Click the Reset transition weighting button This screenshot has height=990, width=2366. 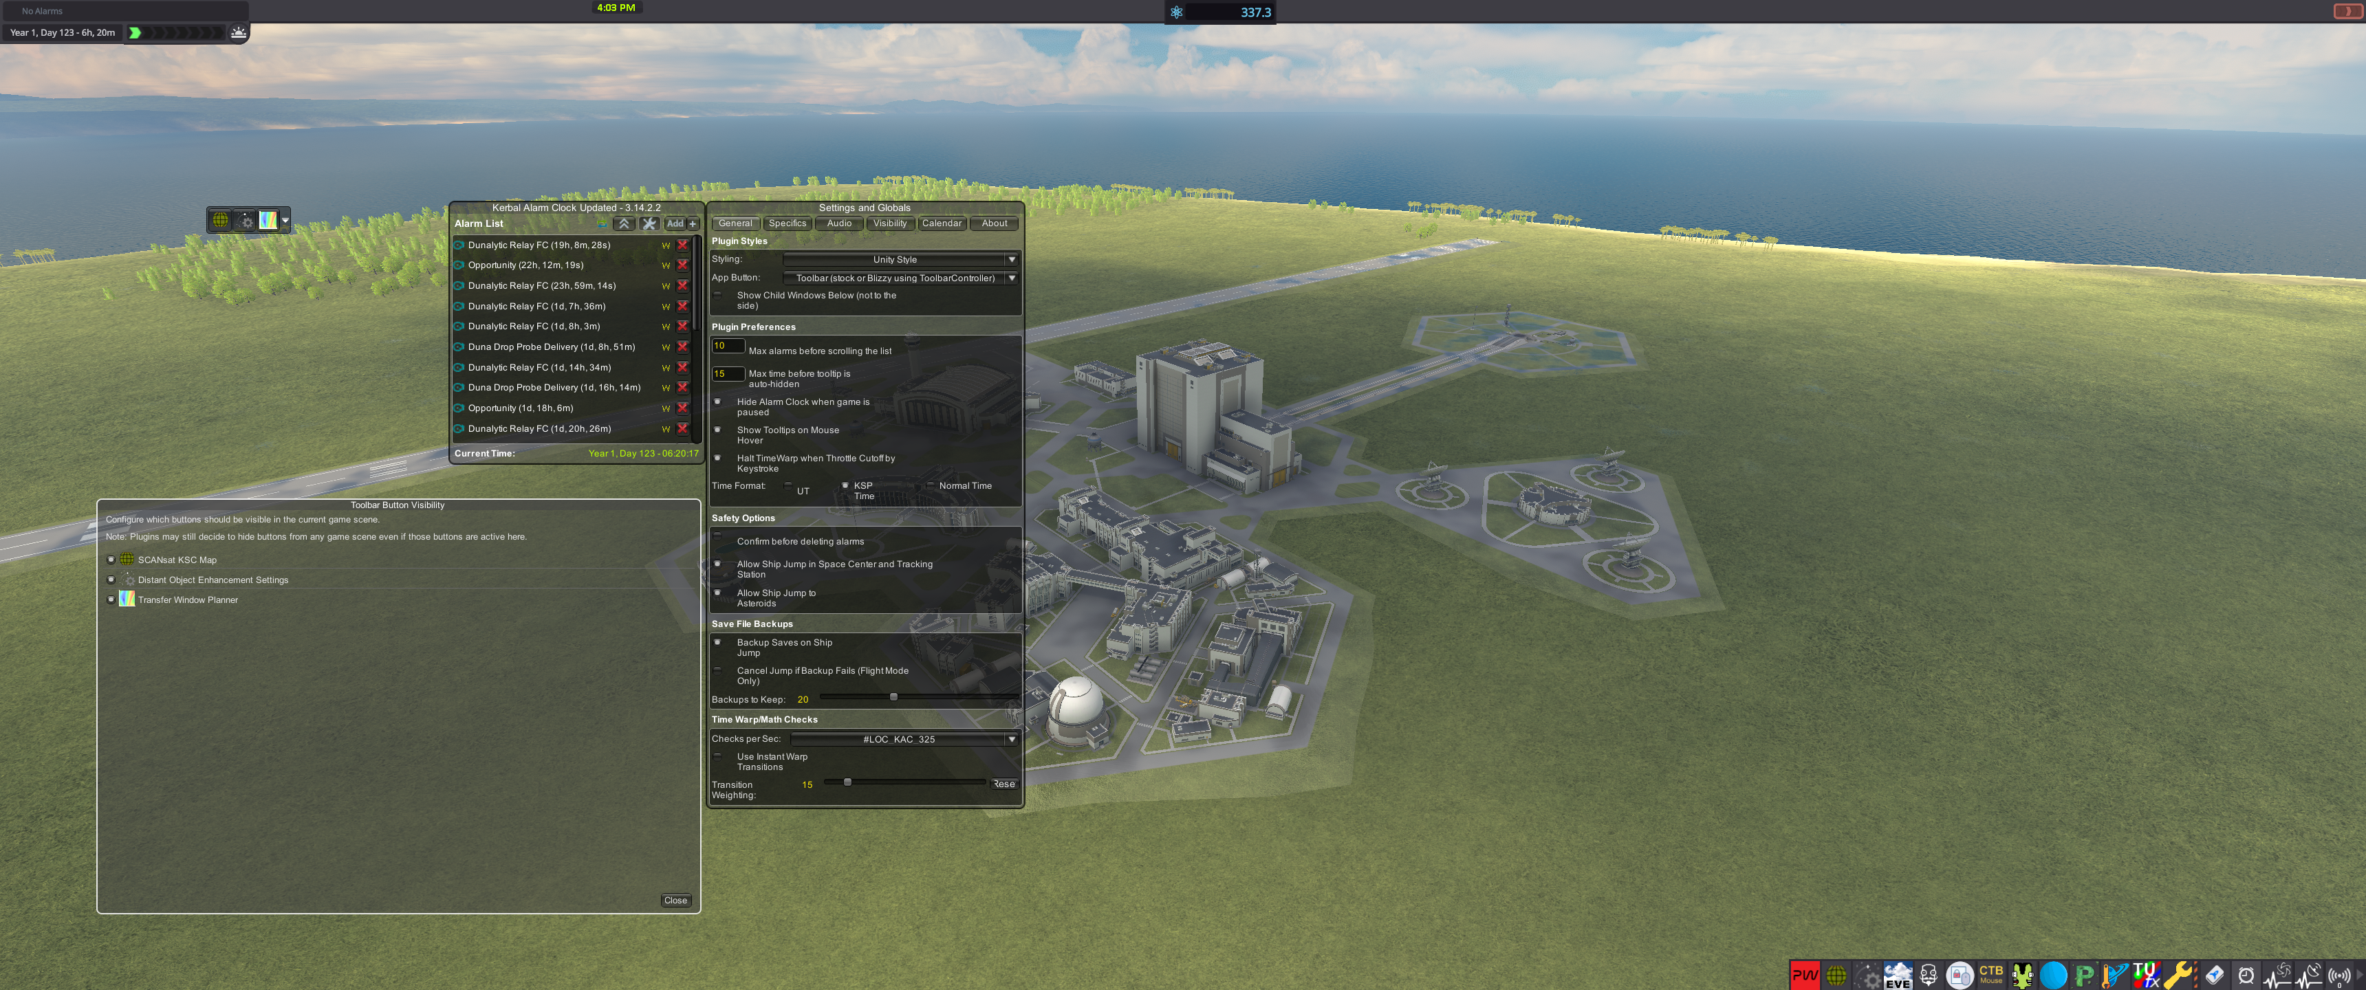coord(1004,784)
